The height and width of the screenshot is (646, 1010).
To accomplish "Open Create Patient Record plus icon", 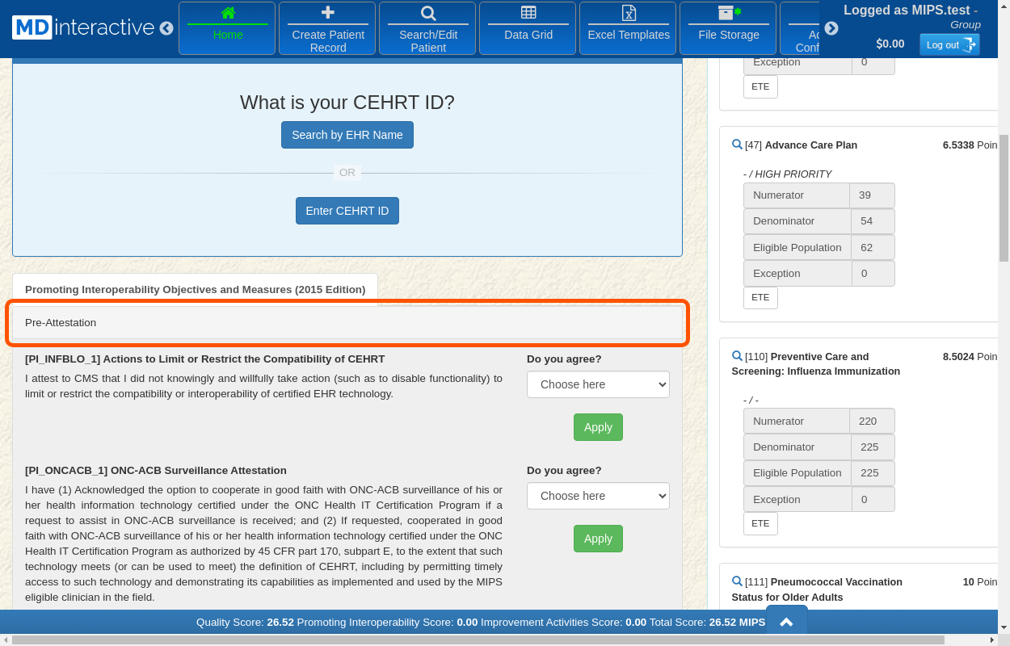I will pyautogui.click(x=327, y=13).
